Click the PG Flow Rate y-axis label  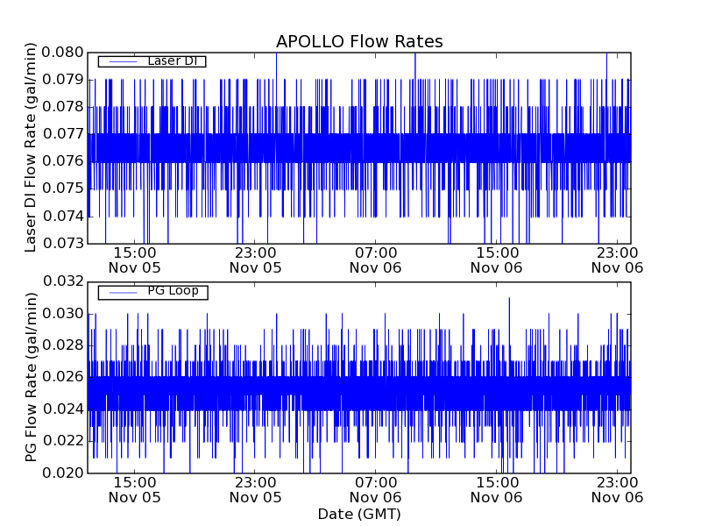click(32, 377)
